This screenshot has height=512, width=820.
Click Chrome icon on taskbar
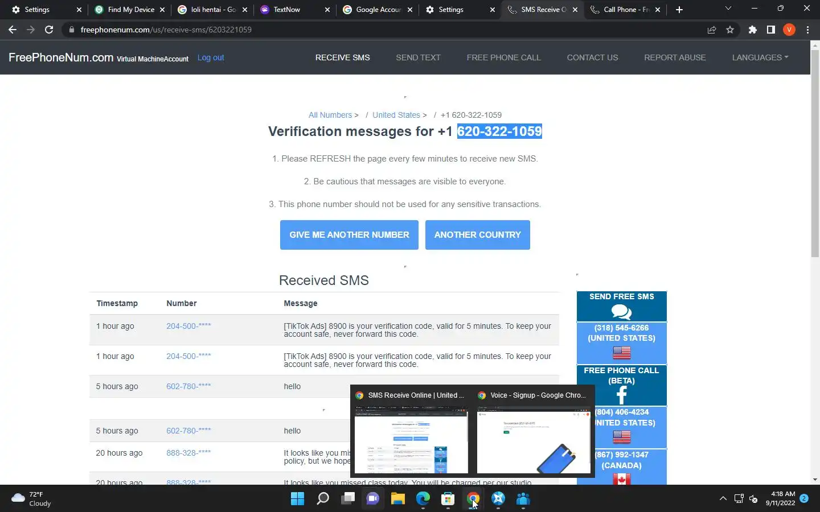473,499
